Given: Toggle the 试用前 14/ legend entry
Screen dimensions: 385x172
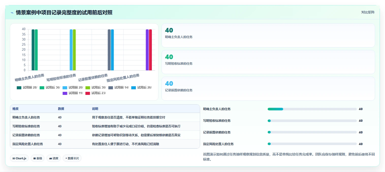Looking at the screenshot, I should [118, 88].
